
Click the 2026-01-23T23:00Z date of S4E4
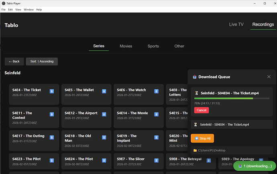tap(24, 95)
